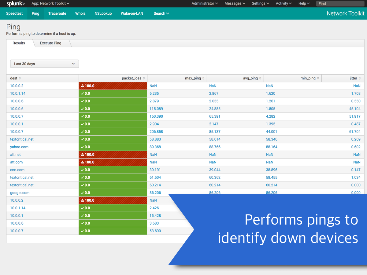Click the avg_ping value 65.391

(215, 116)
